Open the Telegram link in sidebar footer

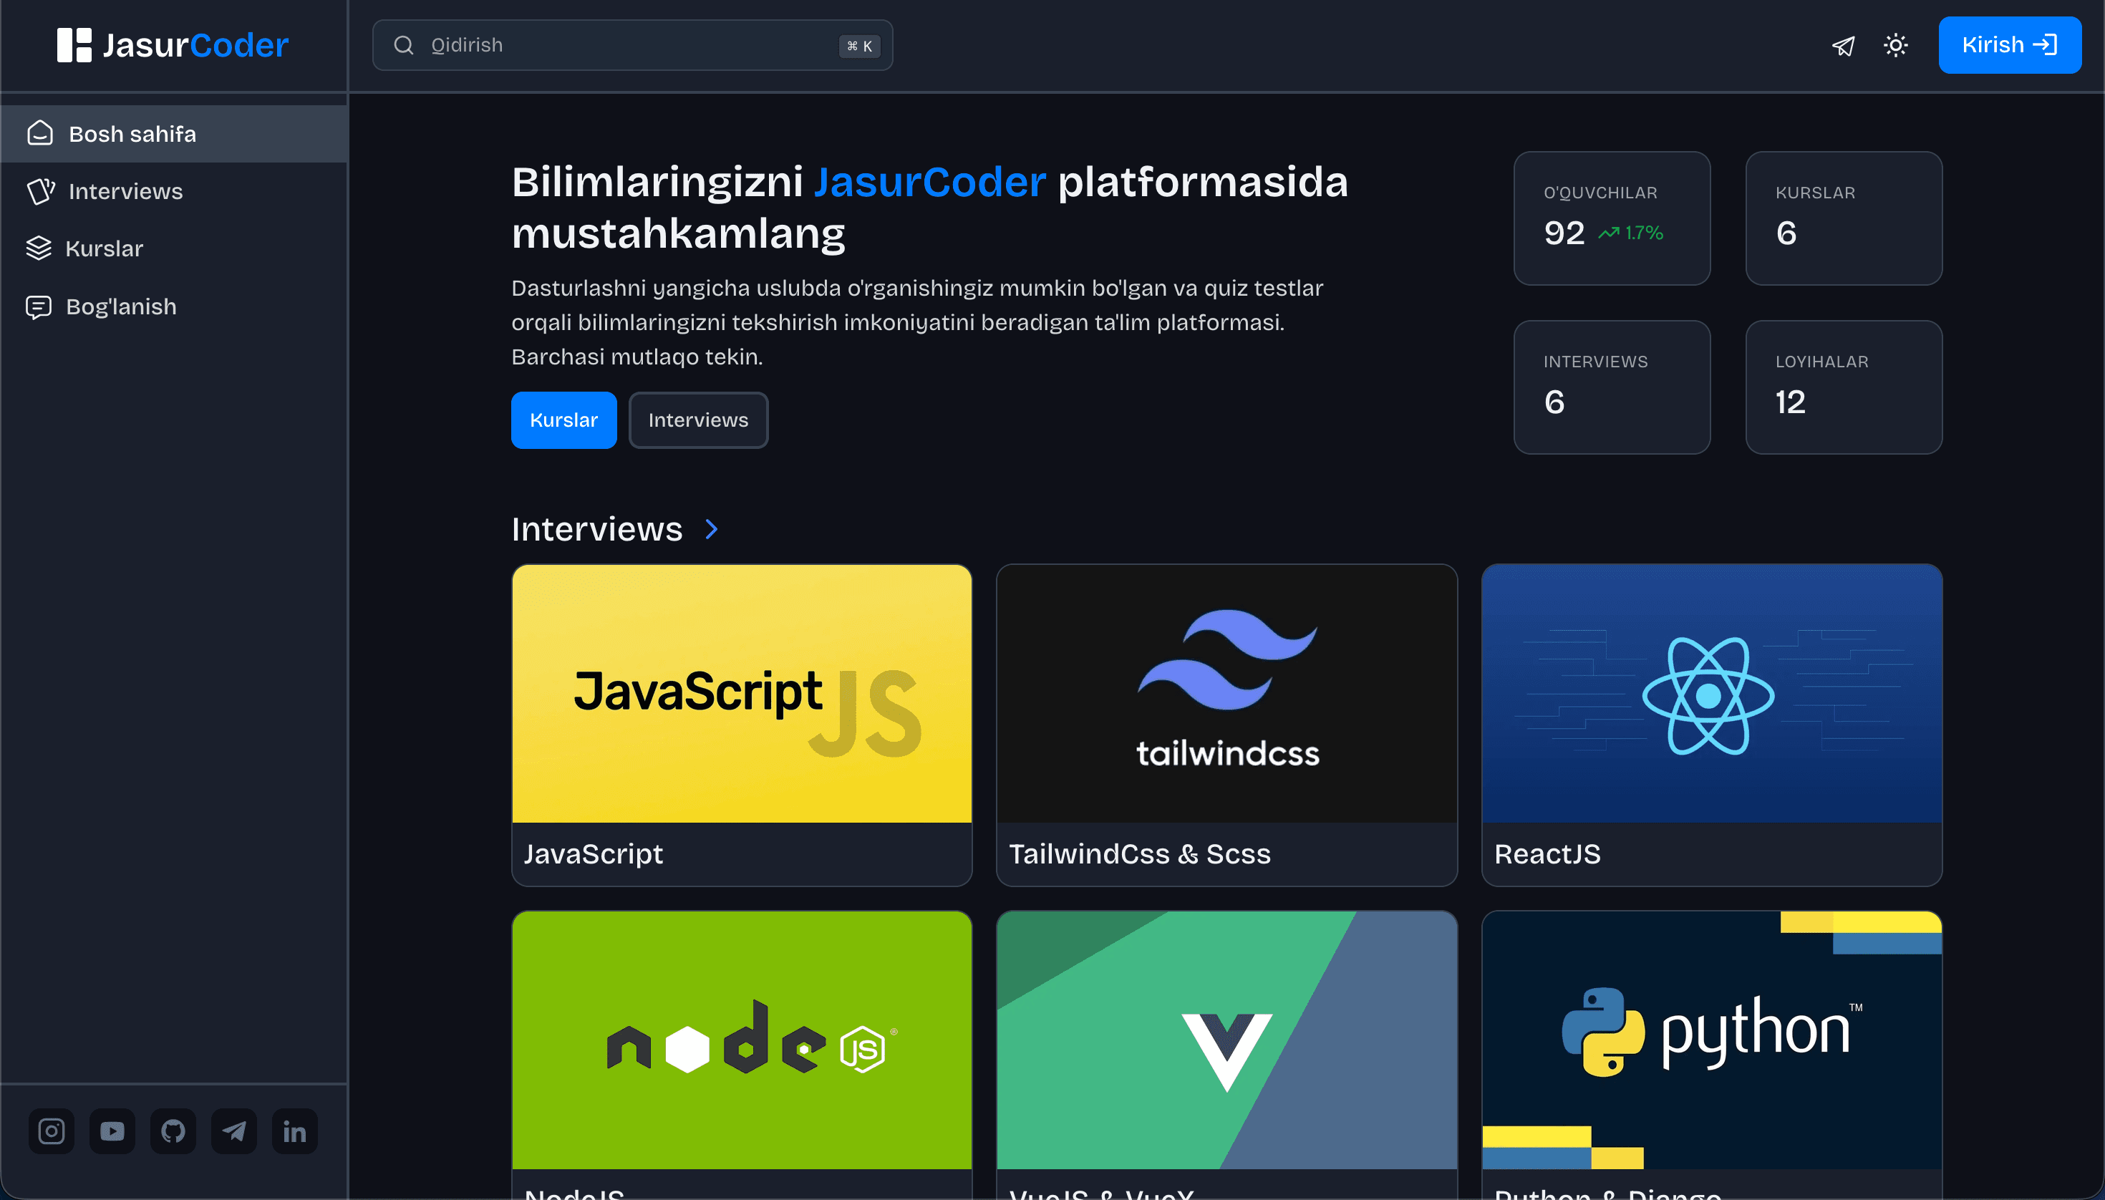tap(234, 1131)
